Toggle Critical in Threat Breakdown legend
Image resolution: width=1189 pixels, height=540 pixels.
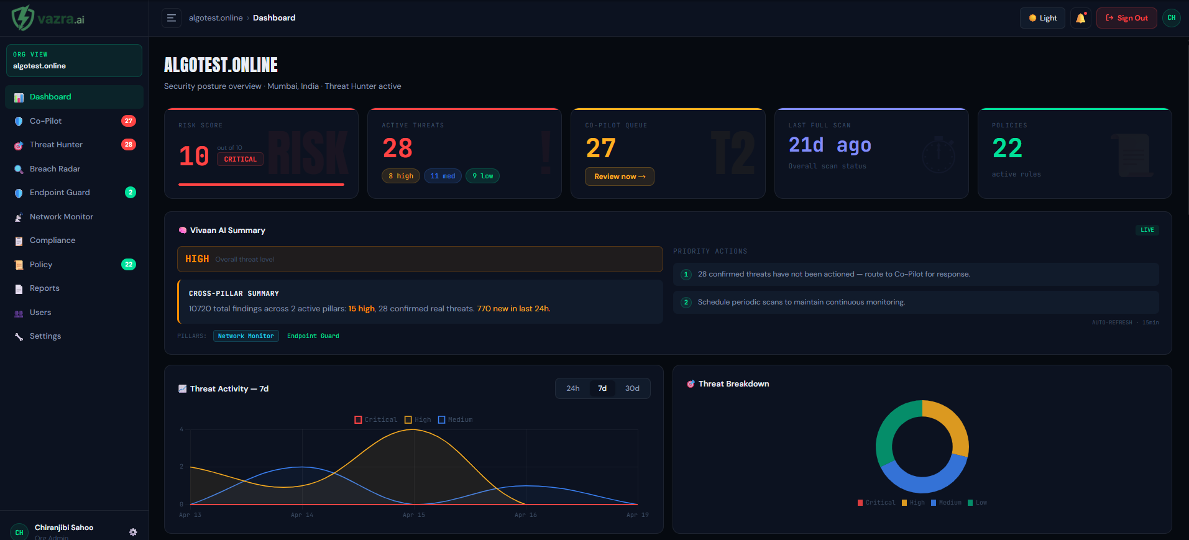pyautogui.click(x=877, y=503)
